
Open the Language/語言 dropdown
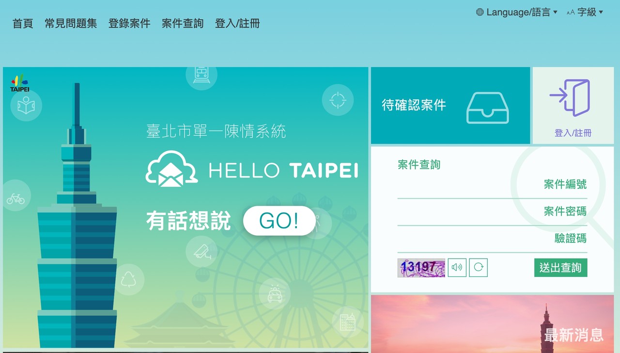point(517,12)
